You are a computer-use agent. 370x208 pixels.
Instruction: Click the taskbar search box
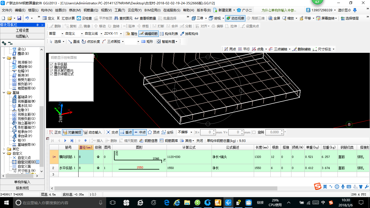59,202
